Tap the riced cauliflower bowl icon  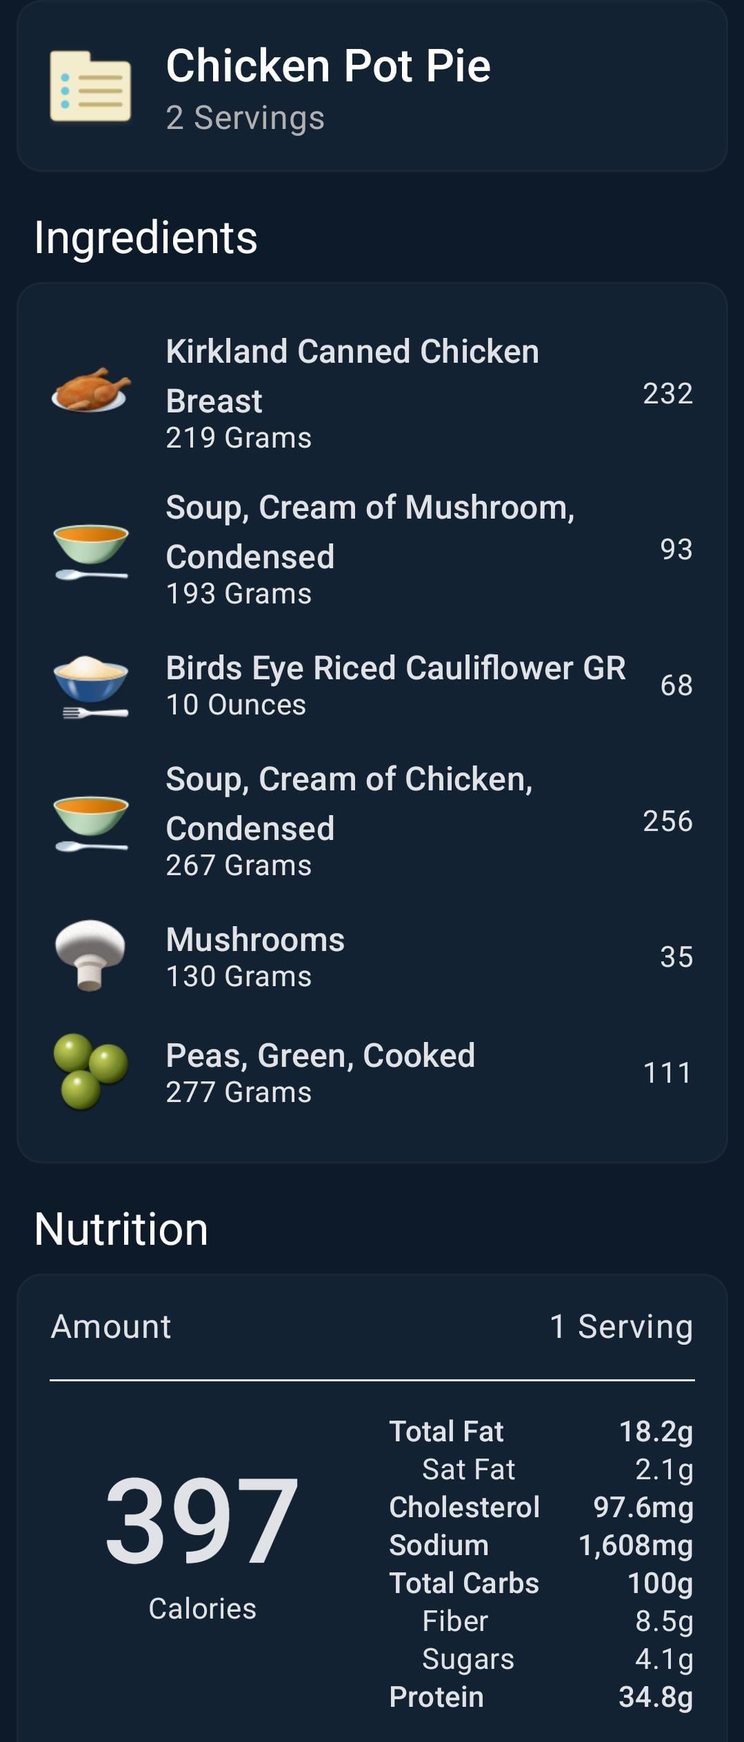point(91,685)
